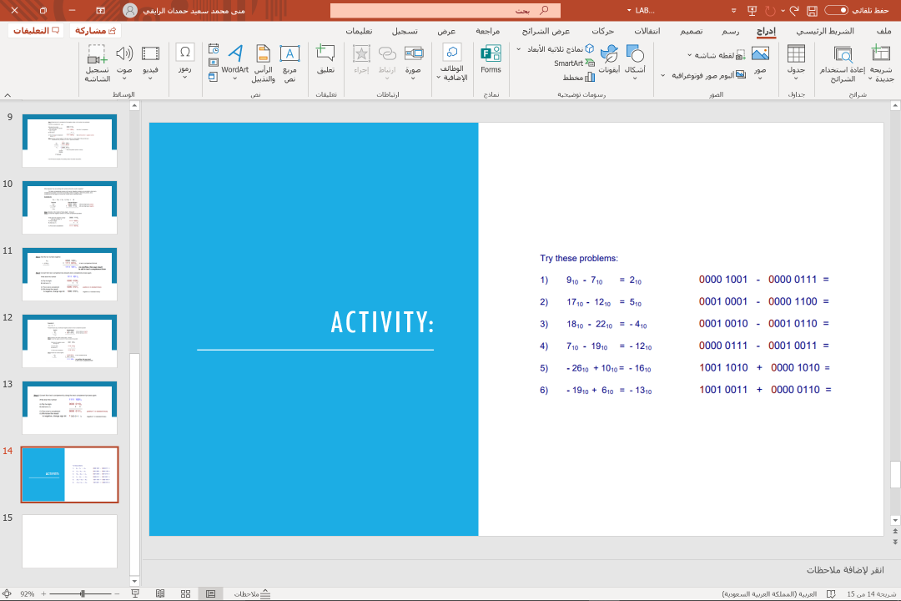Click the Shapes (أشكال) icon
This screenshot has width=901, height=601.
tap(635, 54)
